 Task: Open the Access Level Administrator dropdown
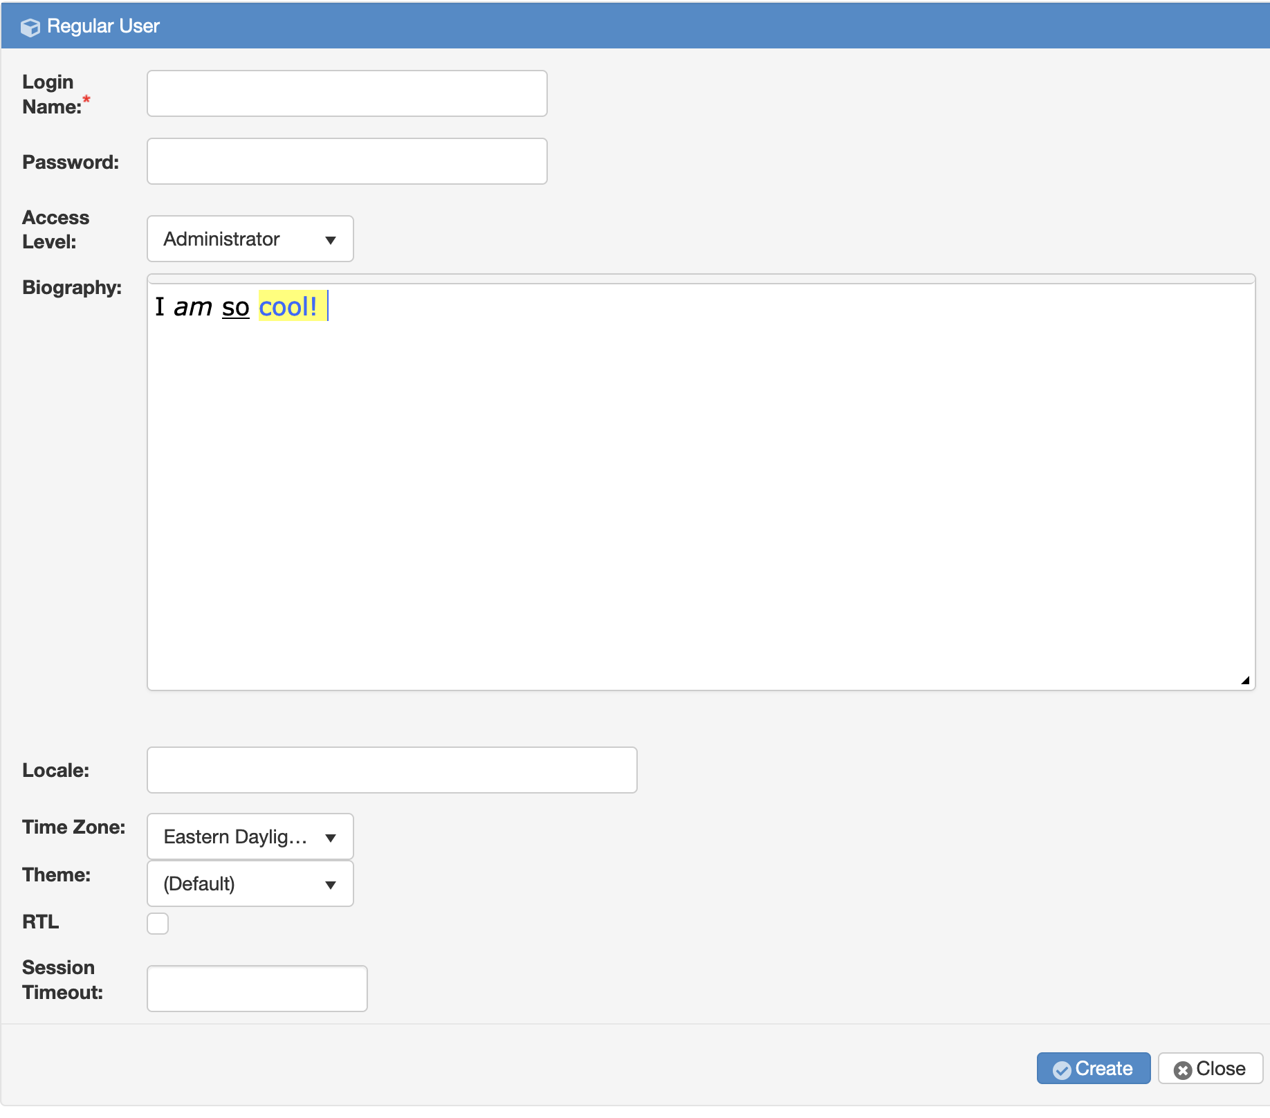pos(250,239)
